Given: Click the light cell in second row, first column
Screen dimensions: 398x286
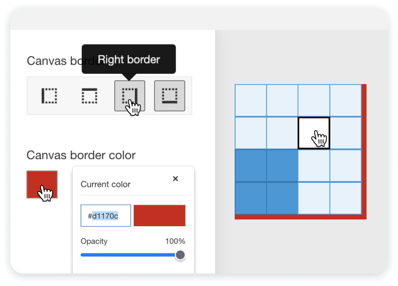Looking at the screenshot, I should [x=251, y=133].
